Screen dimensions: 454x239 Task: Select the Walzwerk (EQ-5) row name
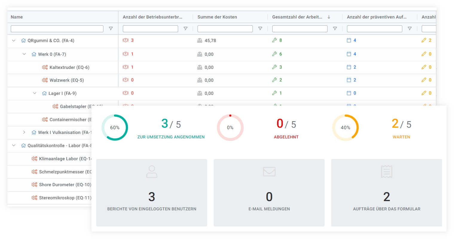pos(67,80)
